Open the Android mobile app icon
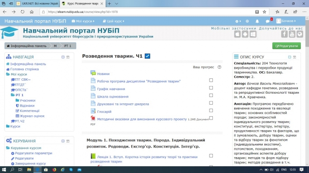The height and width of the screenshot is (173, 309). point(245,34)
